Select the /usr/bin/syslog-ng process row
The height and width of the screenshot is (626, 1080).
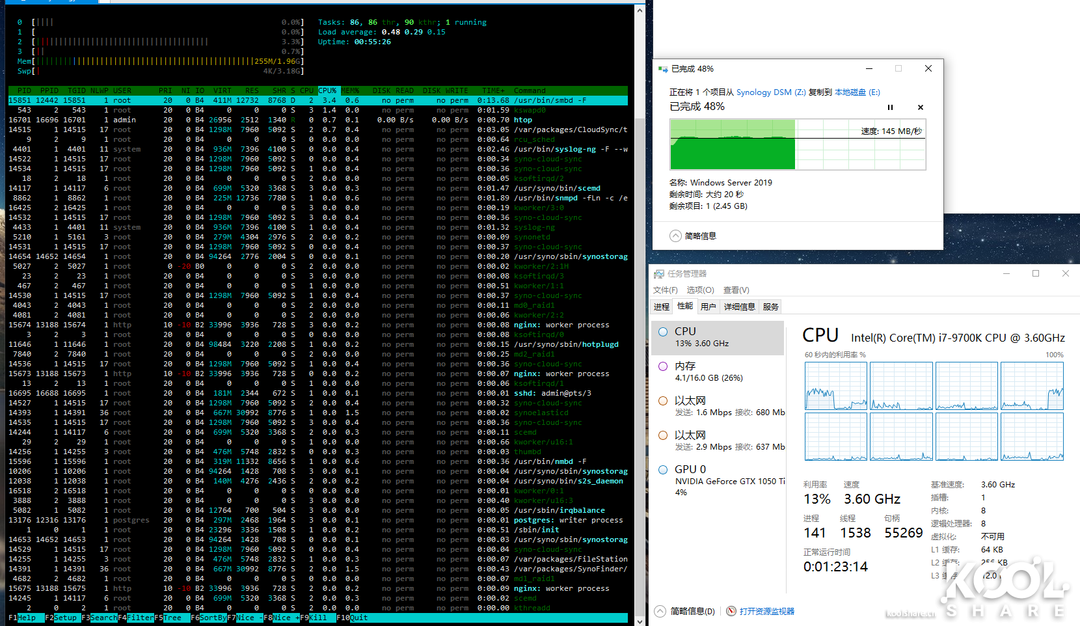(318, 149)
